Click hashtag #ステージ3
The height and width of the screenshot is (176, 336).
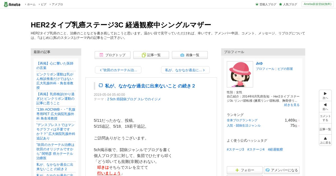(235, 149)
